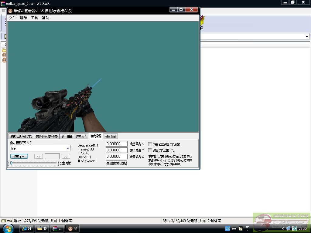
Task: Switch to the WinRAR taskbar button
Action: pos(57,228)
